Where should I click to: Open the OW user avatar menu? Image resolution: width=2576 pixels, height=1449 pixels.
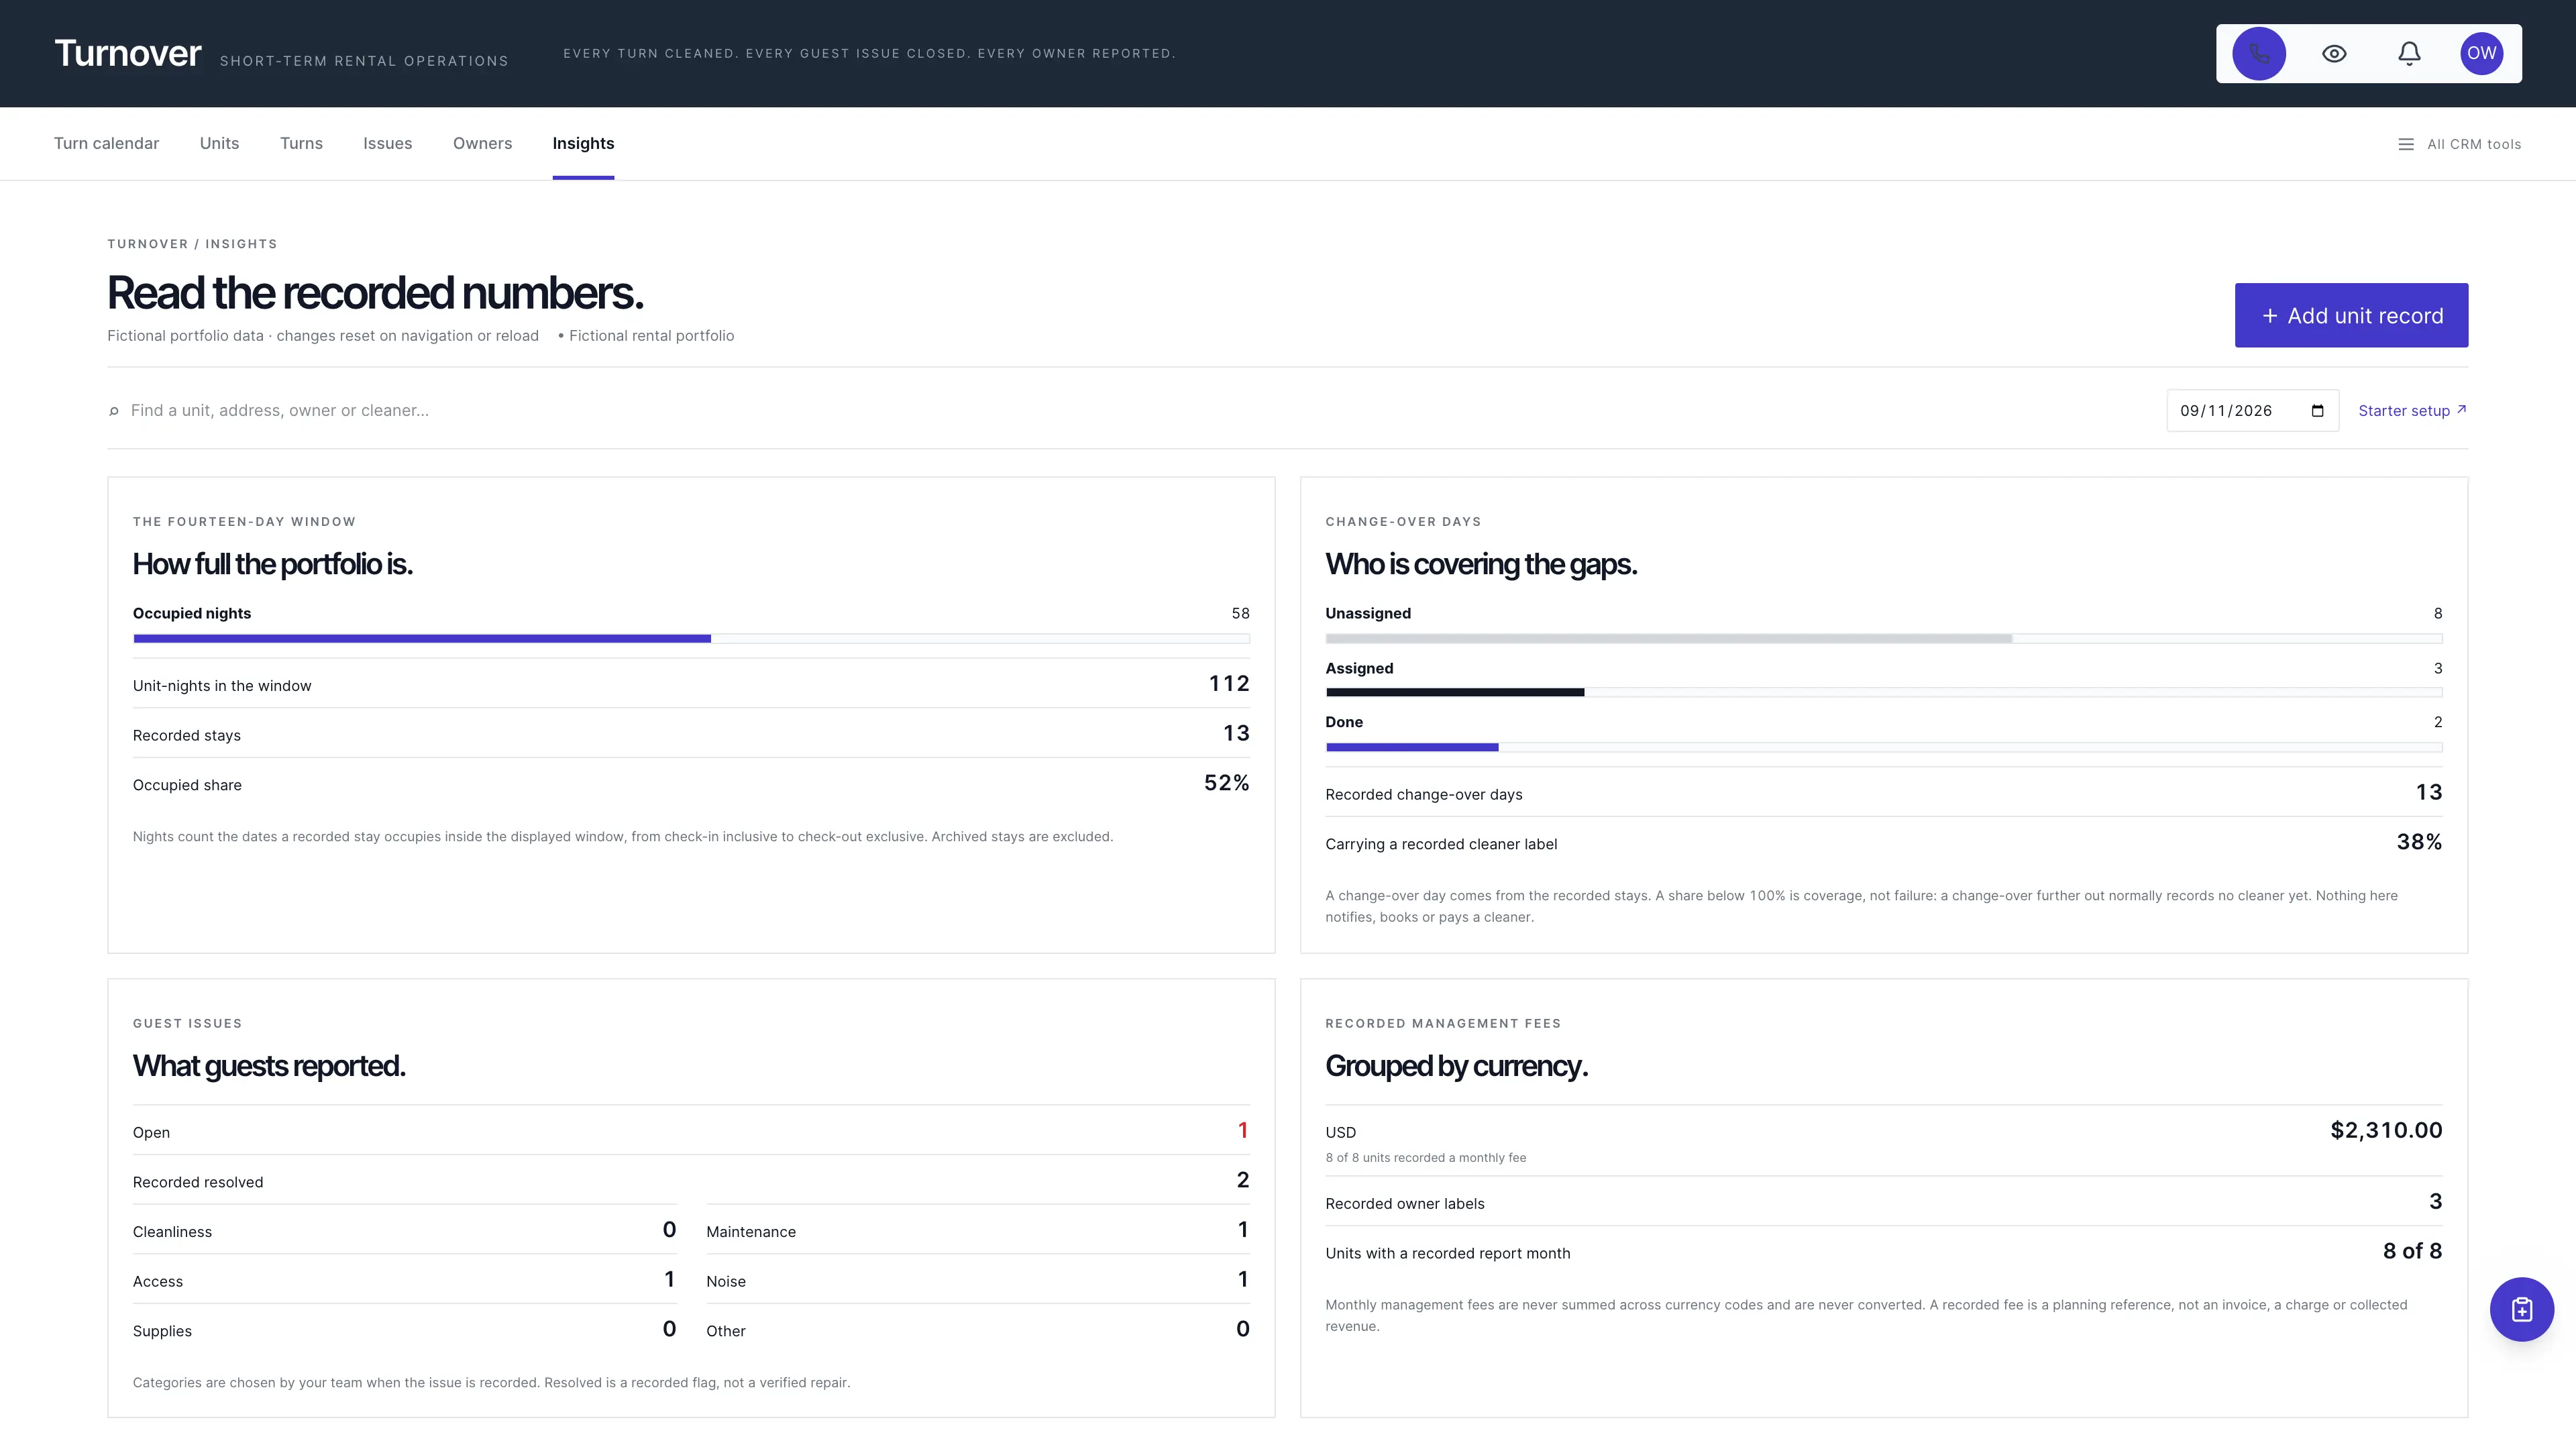2481,53
